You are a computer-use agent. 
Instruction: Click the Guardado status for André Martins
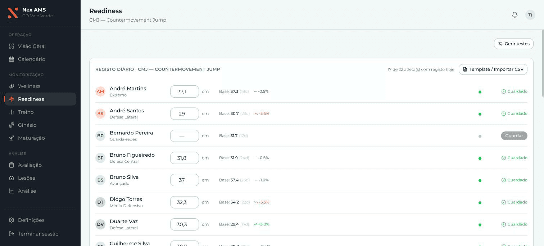(x=514, y=91)
